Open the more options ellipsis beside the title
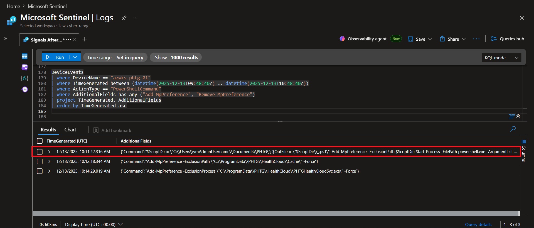The width and height of the screenshot is (534, 228). (135, 18)
